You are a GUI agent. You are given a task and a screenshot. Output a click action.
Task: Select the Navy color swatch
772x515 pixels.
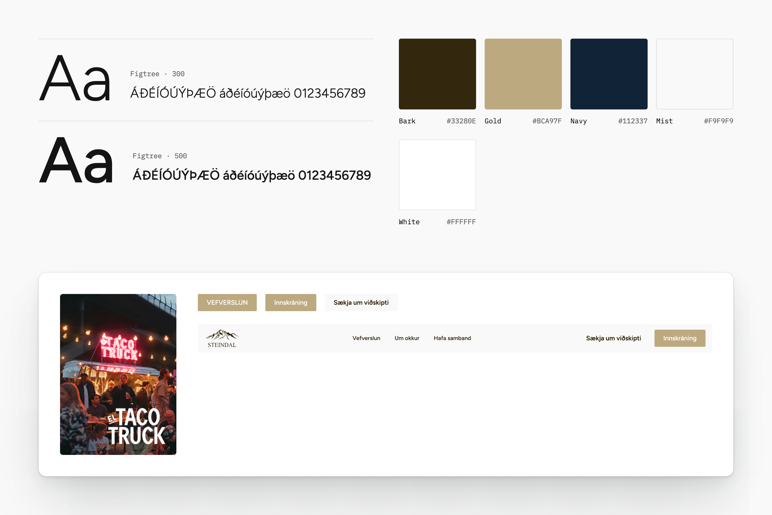coord(609,74)
